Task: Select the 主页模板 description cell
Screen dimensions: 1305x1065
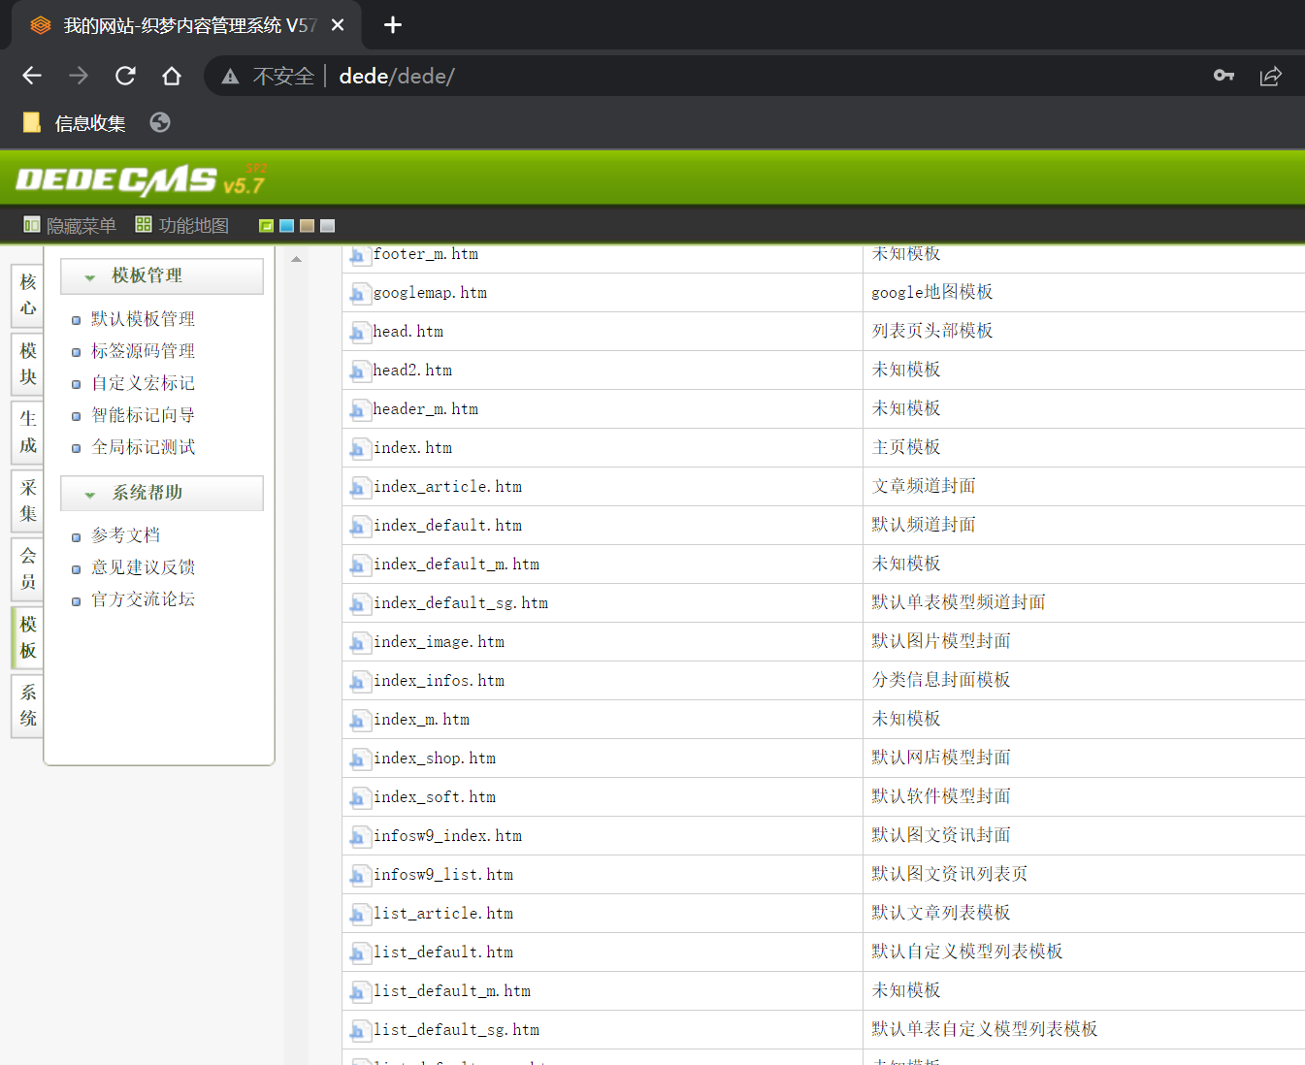Action: [906, 447]
